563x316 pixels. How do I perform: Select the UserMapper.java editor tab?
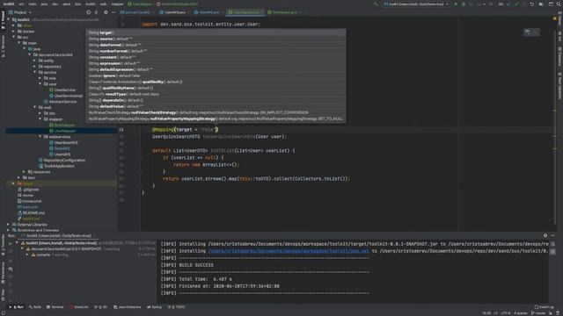245,12
